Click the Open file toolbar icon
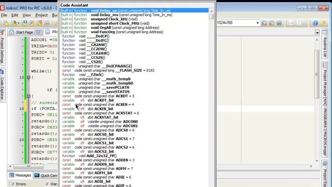 point(14,23)
